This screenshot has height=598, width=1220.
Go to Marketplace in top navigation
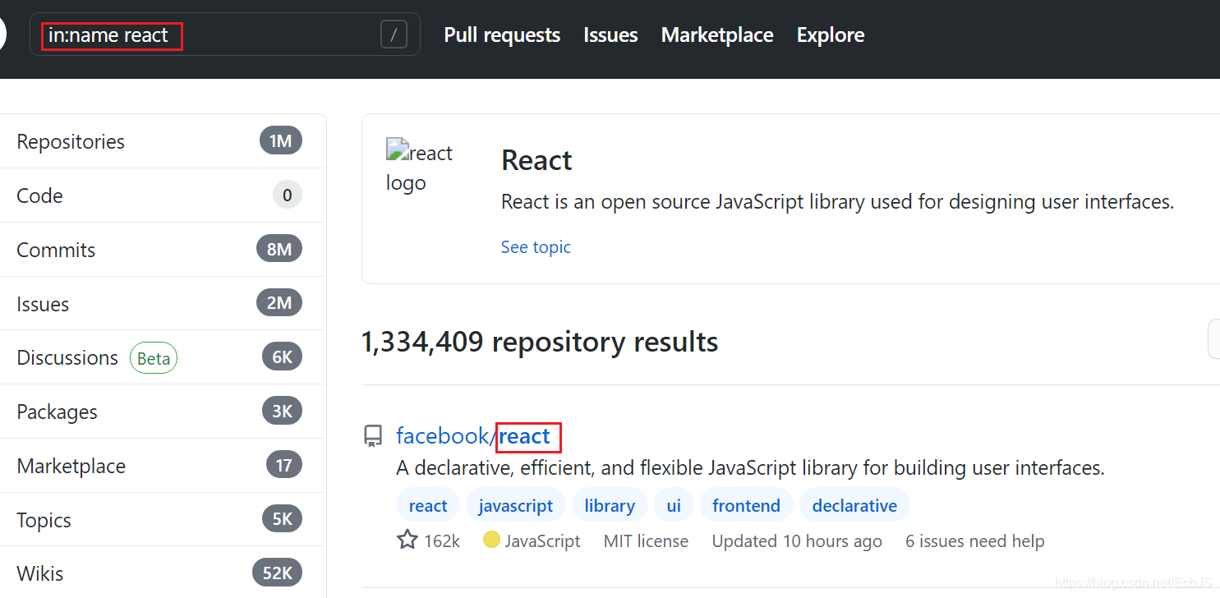click(717, 34)
